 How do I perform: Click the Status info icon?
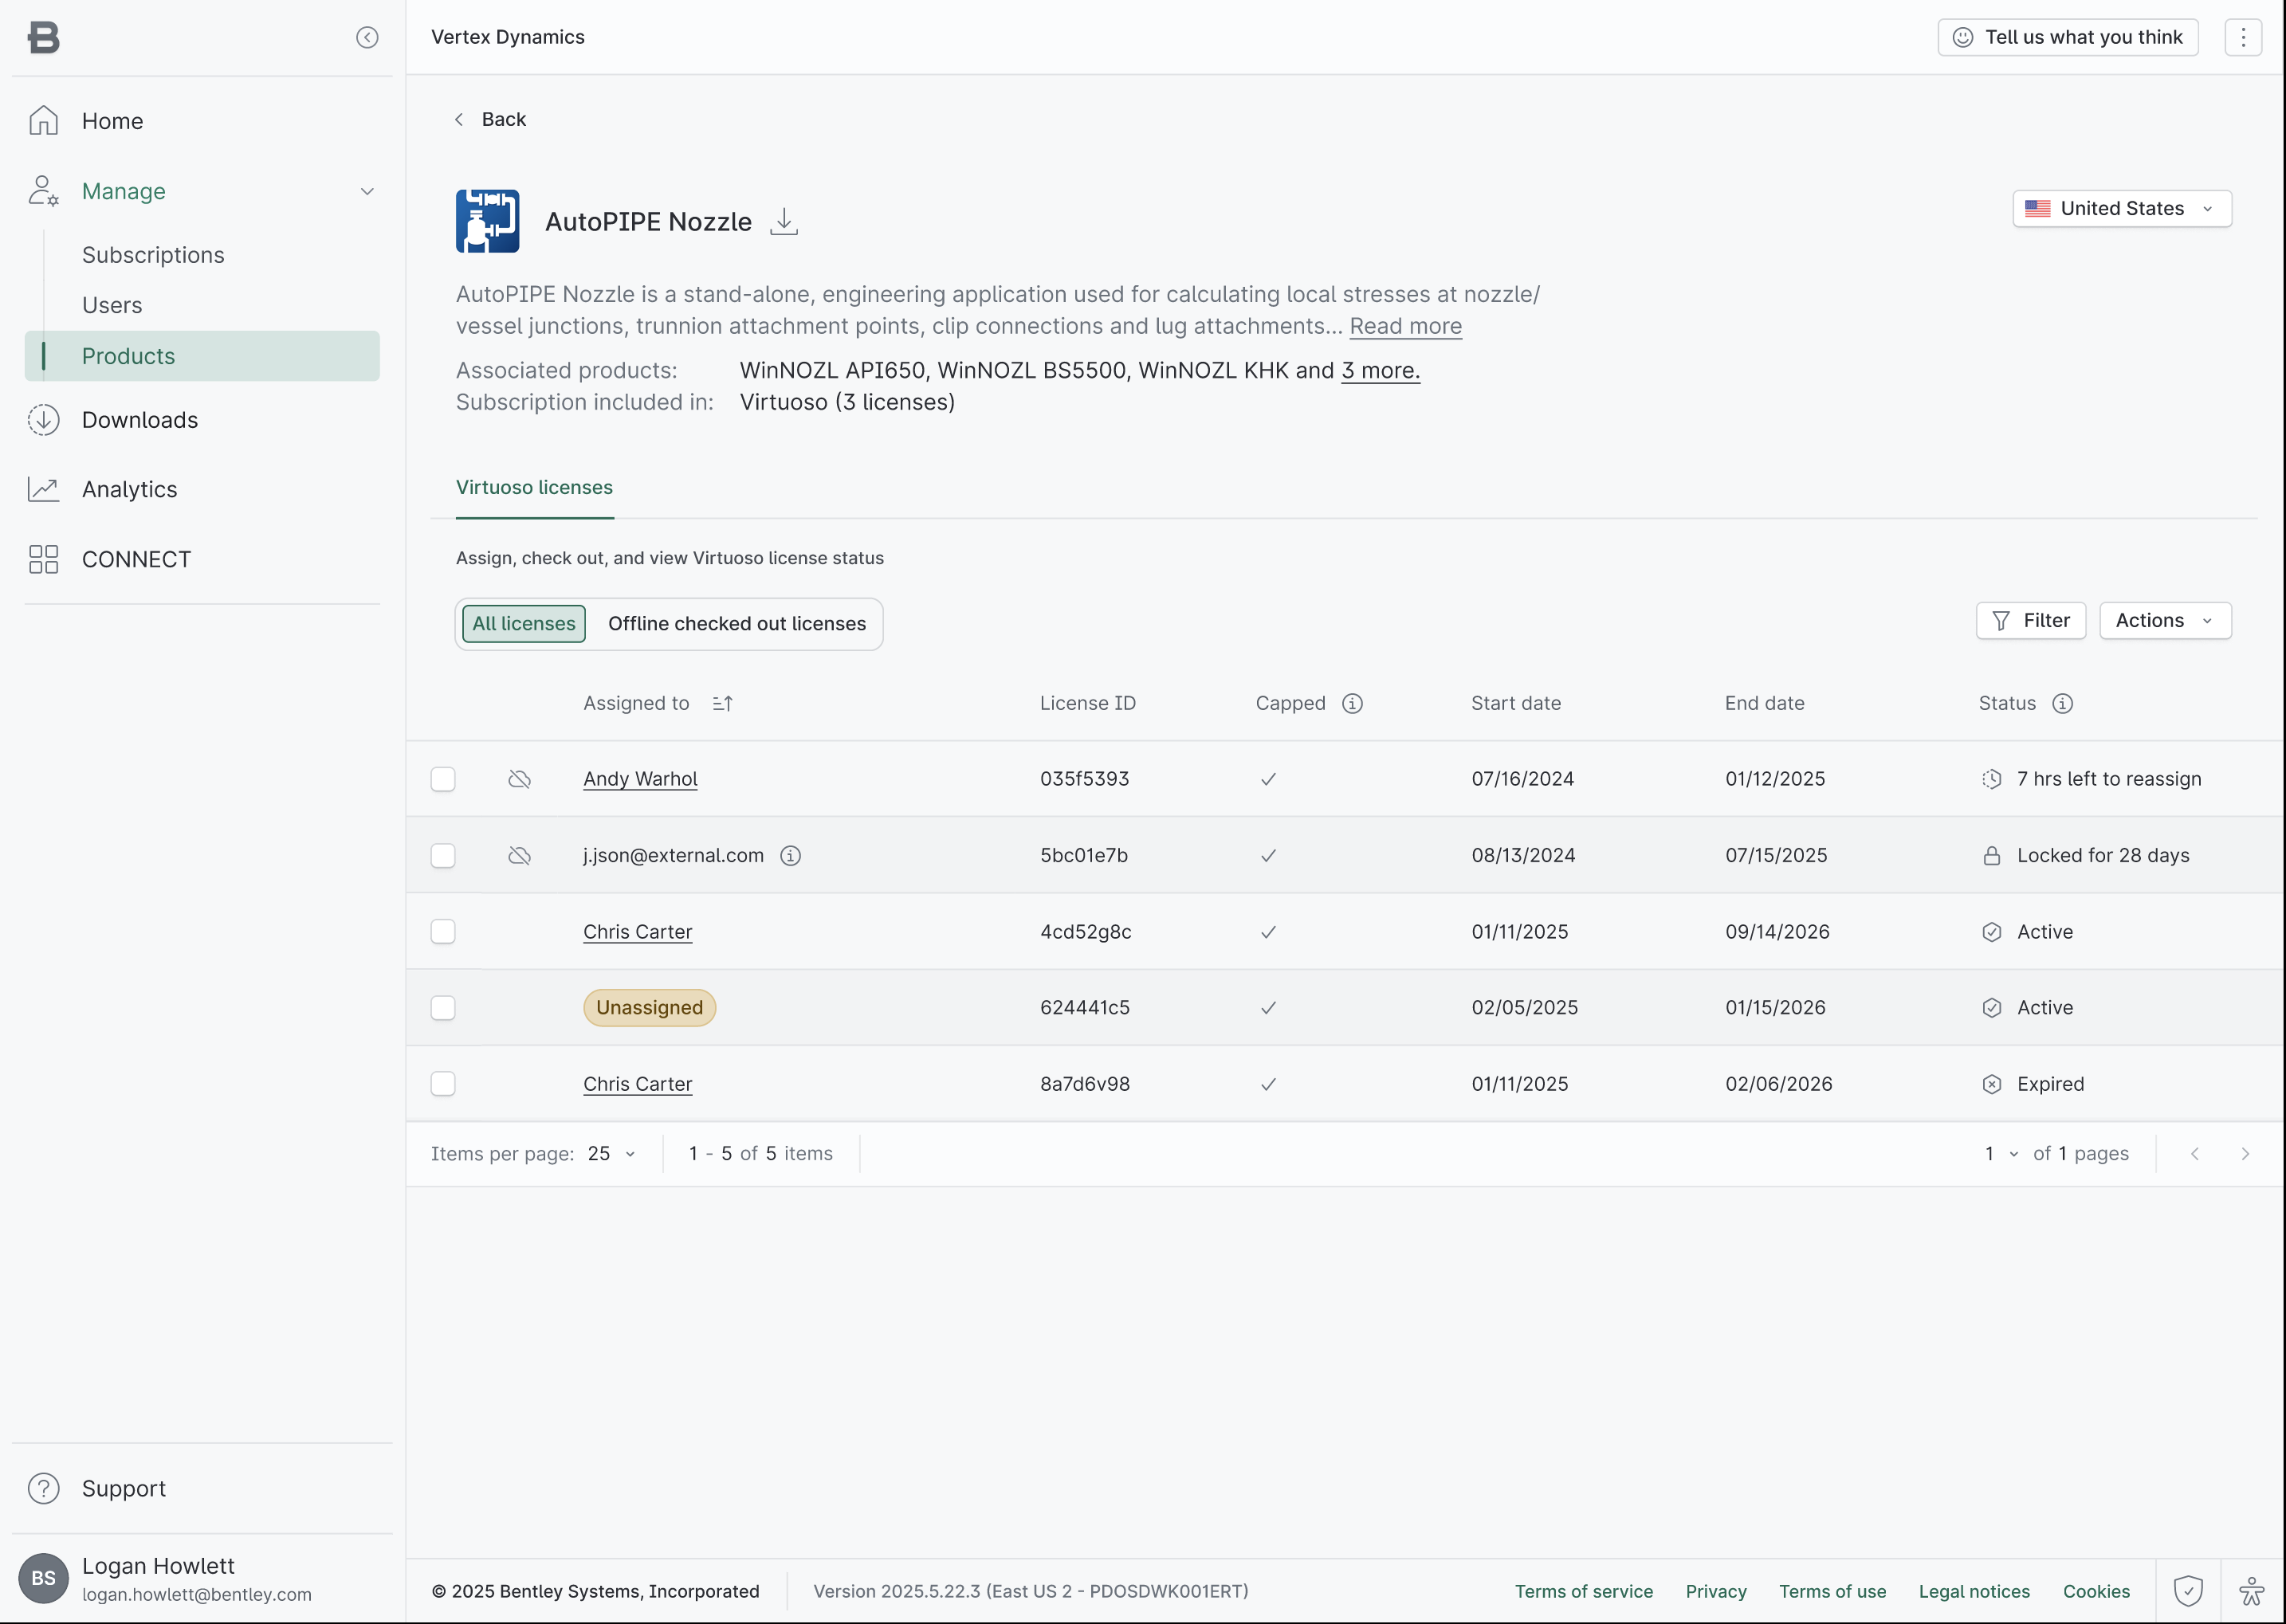(2062, 703)
